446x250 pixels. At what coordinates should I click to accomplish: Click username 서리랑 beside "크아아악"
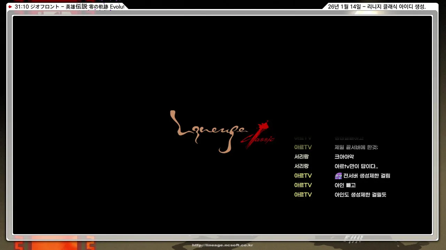[301, 157]
